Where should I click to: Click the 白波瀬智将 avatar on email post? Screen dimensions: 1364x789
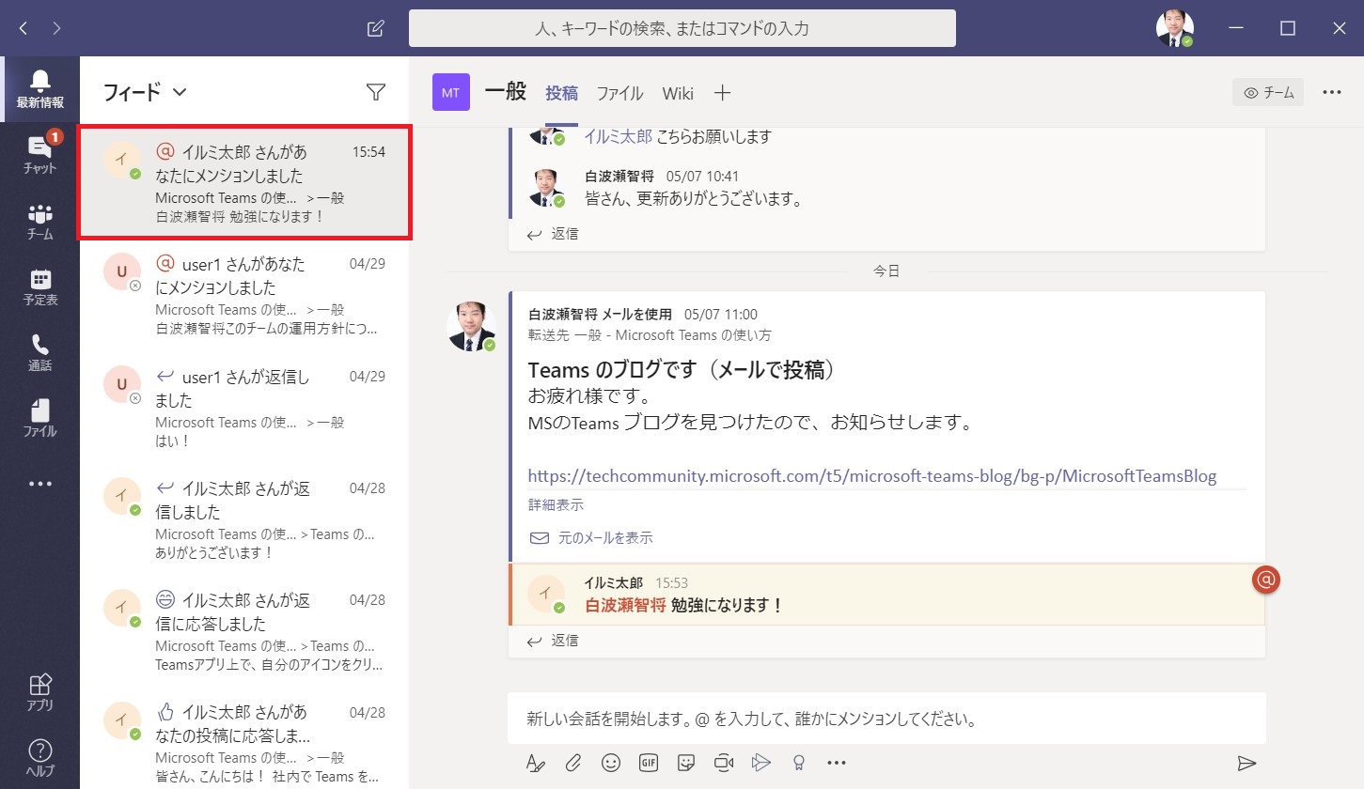(471, 327)
